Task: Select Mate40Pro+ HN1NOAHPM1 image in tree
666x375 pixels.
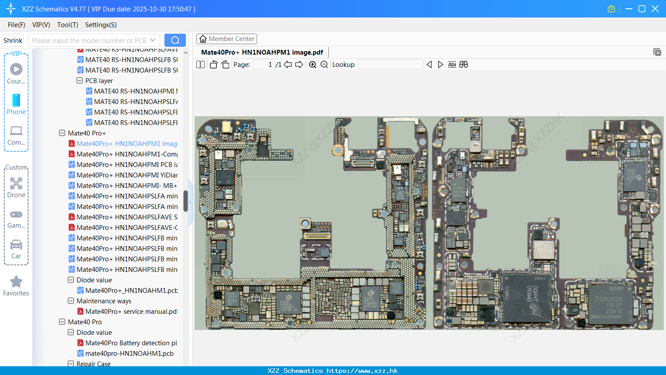Action: 123,143
